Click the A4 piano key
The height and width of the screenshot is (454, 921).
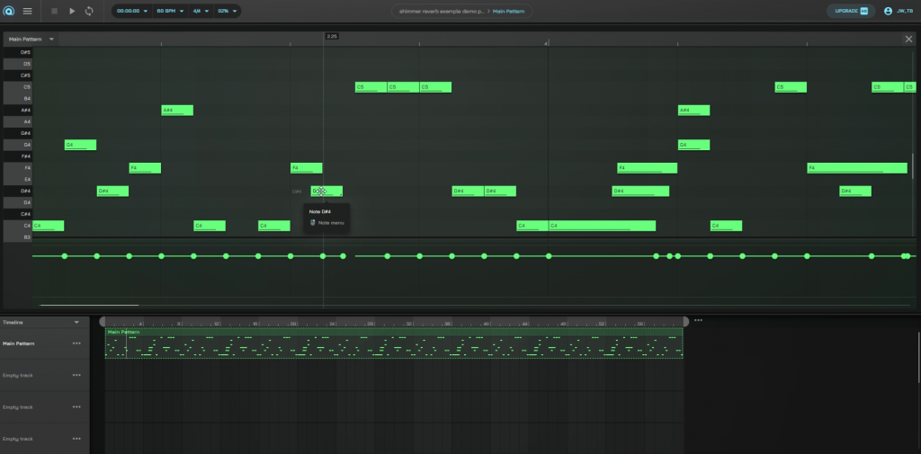pos(18,121)
